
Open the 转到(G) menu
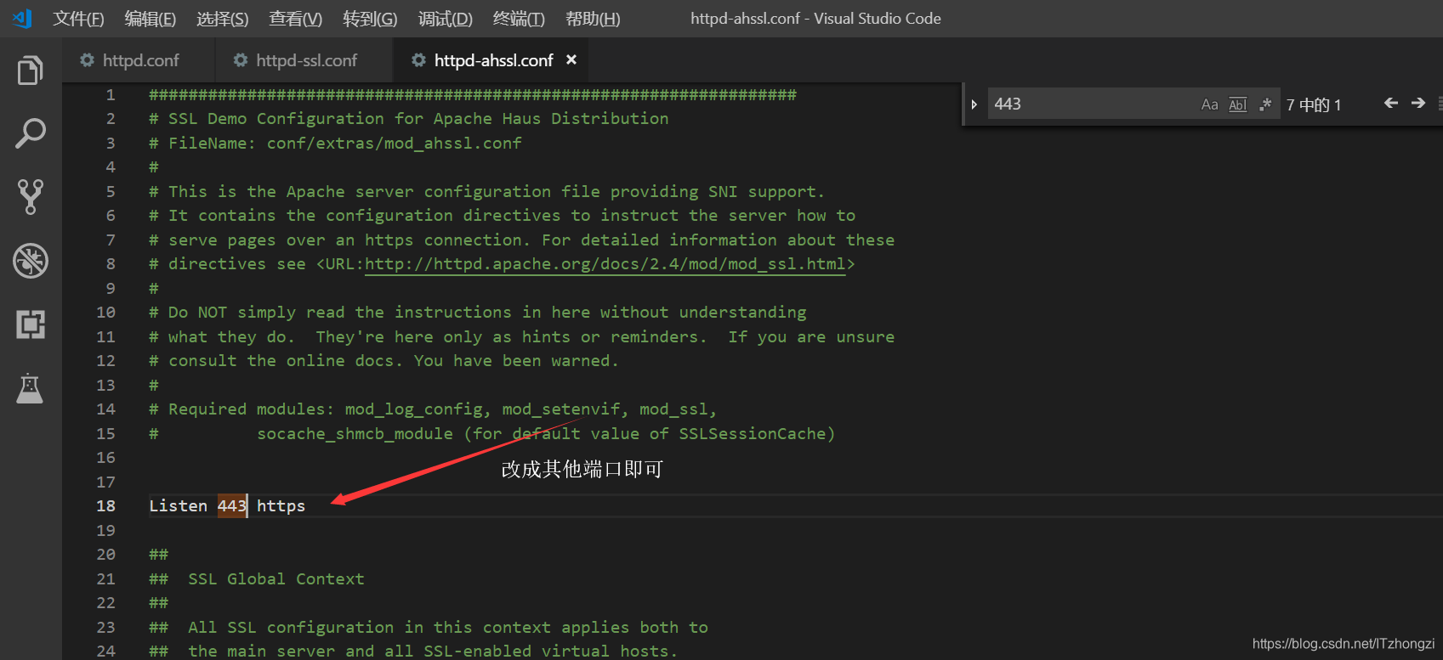(370, 19)
